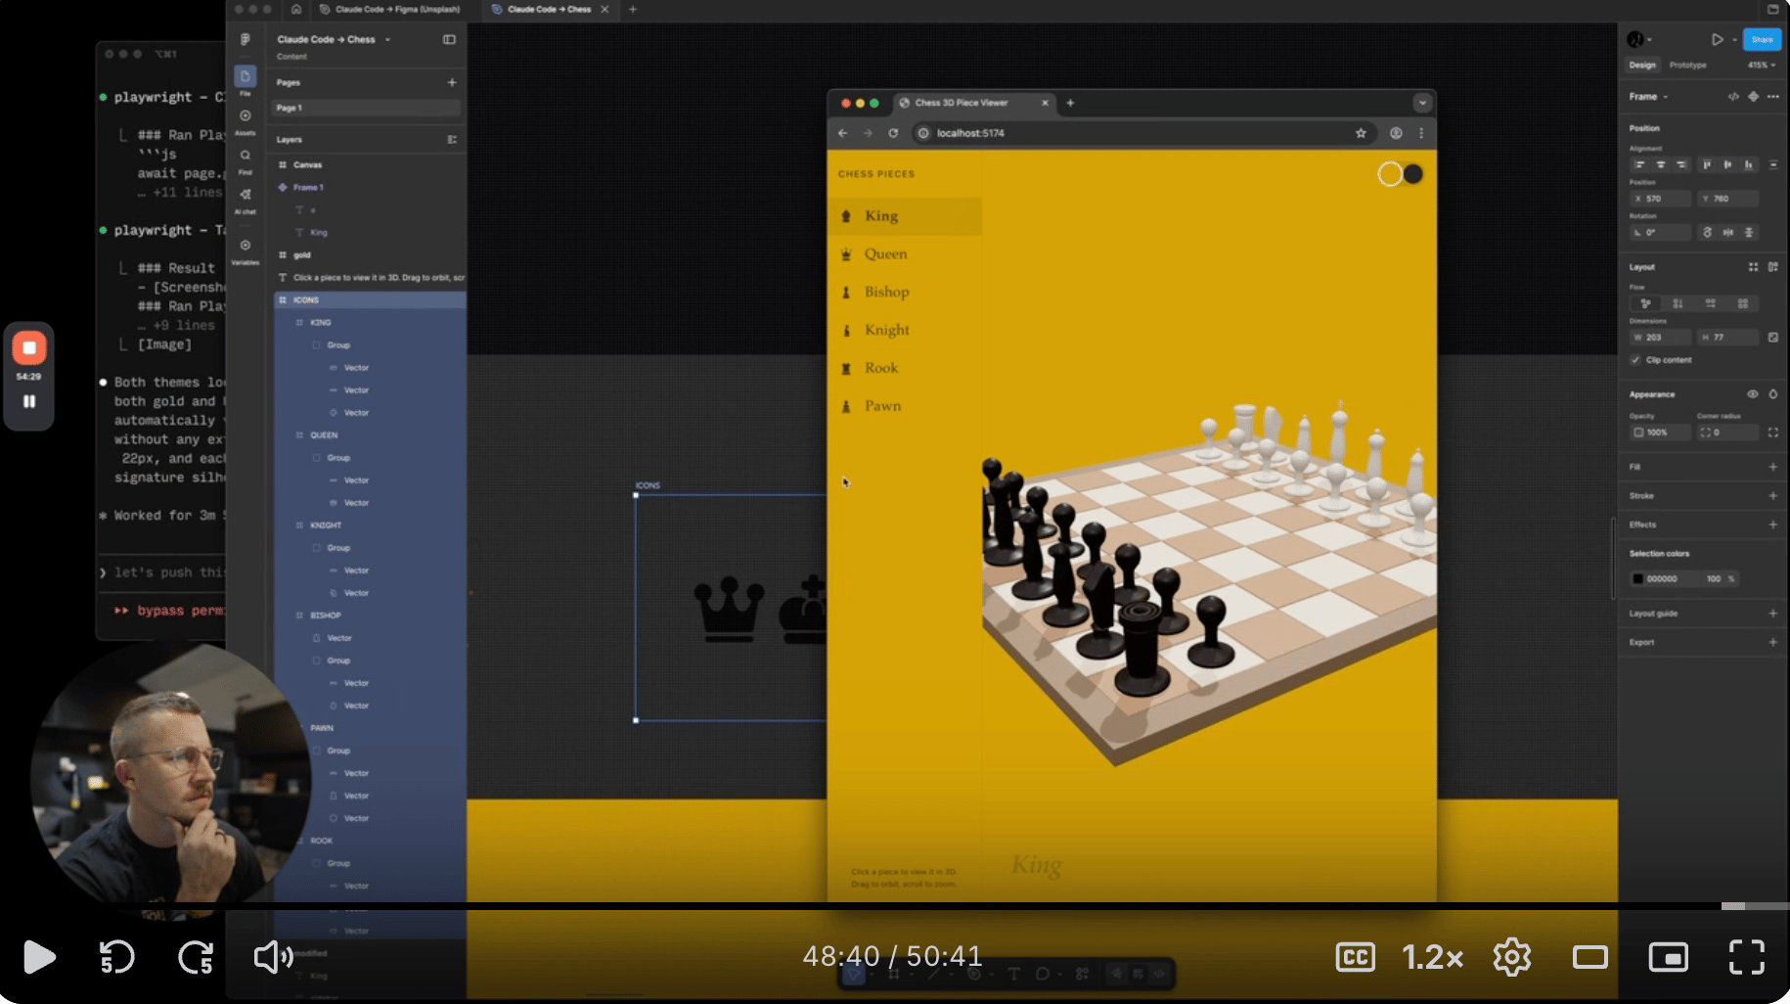Screen dimensions: 1790x1004
Task: Add a new page with plus
Action: pos(452,82)
